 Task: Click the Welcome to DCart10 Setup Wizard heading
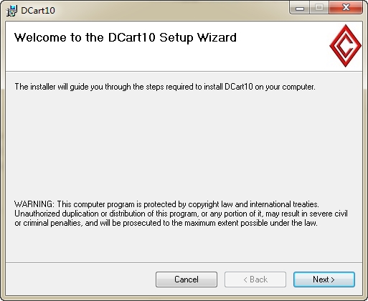[126, 38]
